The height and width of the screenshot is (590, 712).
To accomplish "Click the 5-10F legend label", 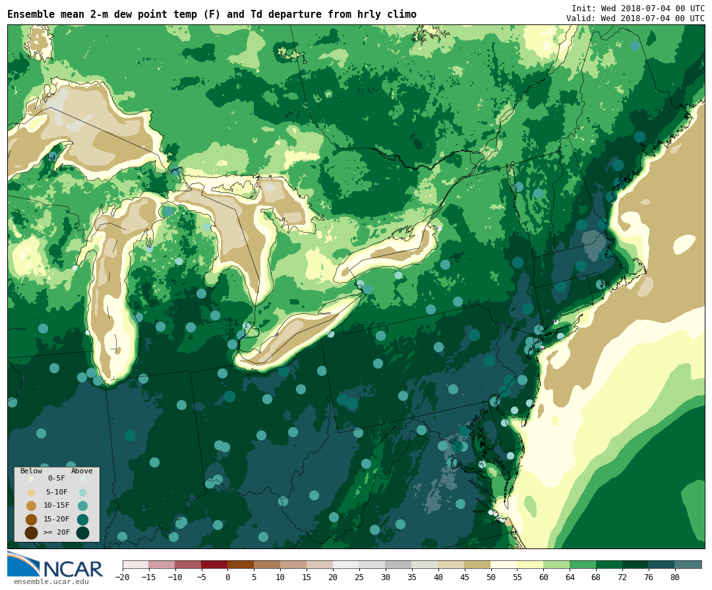I will 57,492.
